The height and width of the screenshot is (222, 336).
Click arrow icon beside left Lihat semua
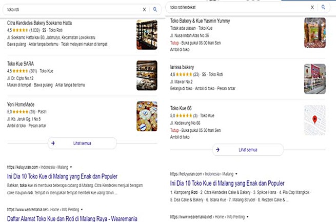tap(53, 143)
